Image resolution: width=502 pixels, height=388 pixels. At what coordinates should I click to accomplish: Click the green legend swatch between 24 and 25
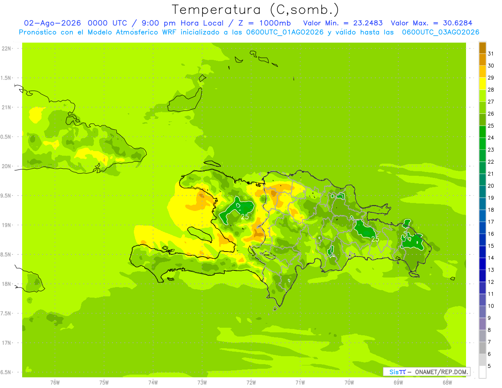pyautogui.click(x=482, y=132)
